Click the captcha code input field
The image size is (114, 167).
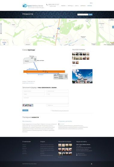[x=57, y=105]
